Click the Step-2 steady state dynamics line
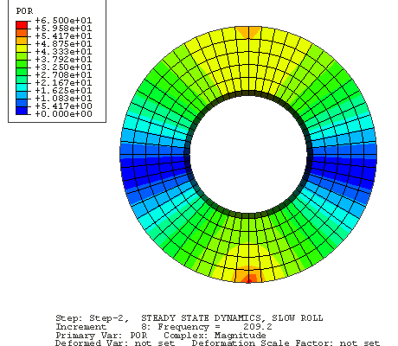Screen dimensions: 398x346 click(x=189, y=318)
